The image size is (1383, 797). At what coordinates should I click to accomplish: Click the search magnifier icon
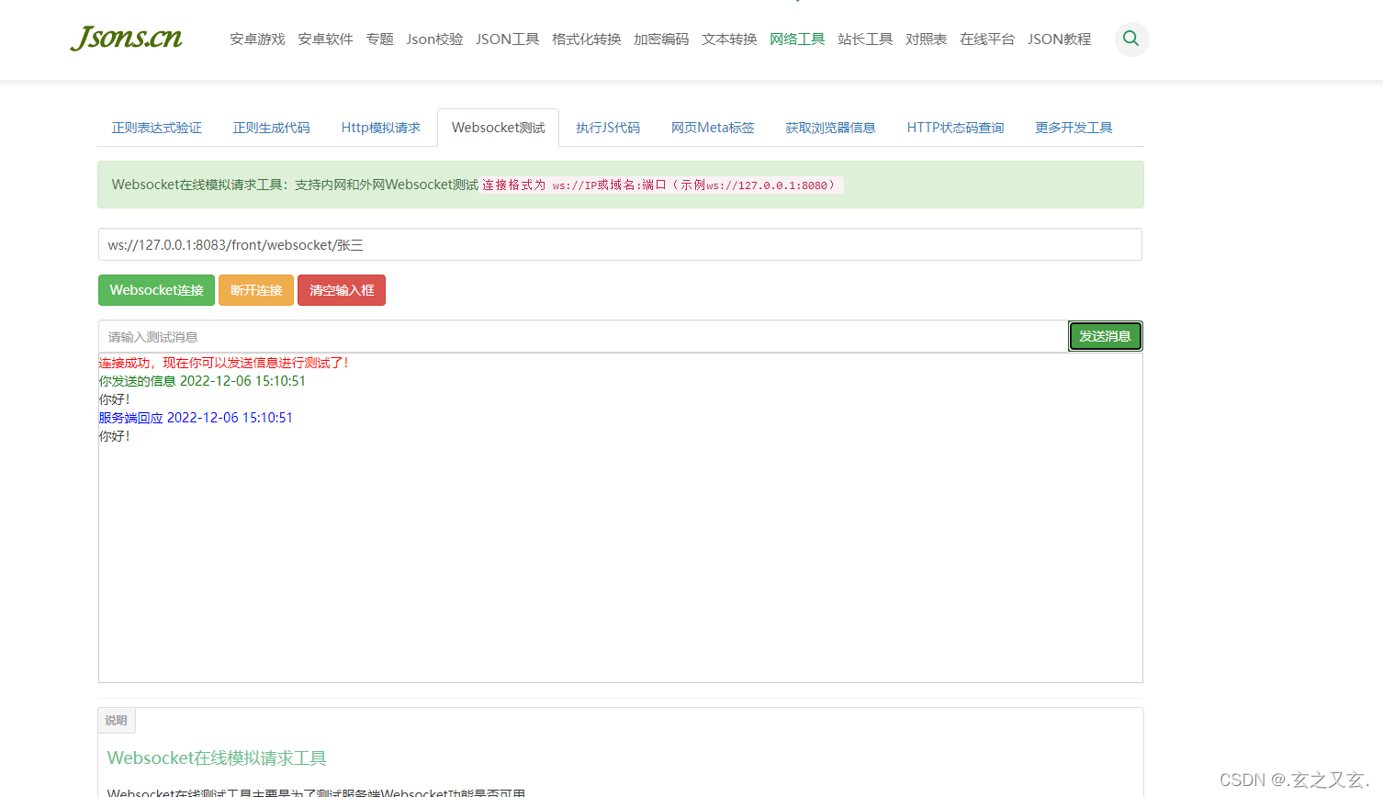[x=1130, y=39]
